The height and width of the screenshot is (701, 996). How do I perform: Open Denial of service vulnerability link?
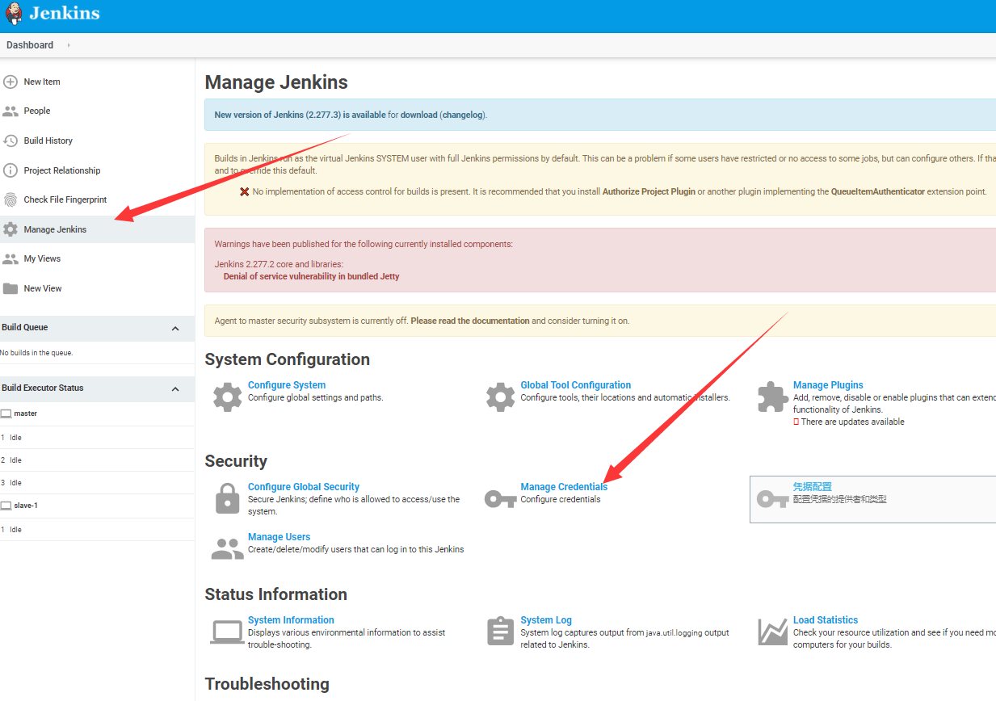coord(311,276)
